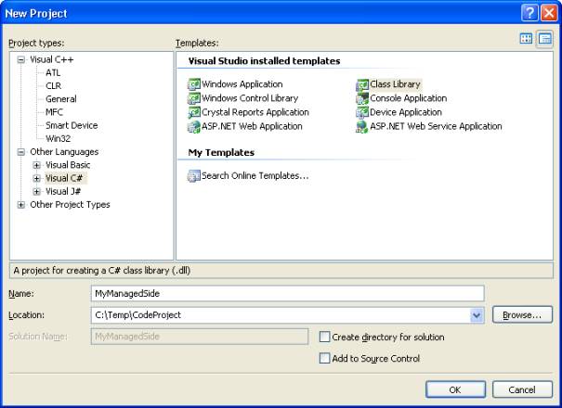Viewport: 562px width, 408px height.
Task: Select the Other Project Types label
Action: (70, 205)
